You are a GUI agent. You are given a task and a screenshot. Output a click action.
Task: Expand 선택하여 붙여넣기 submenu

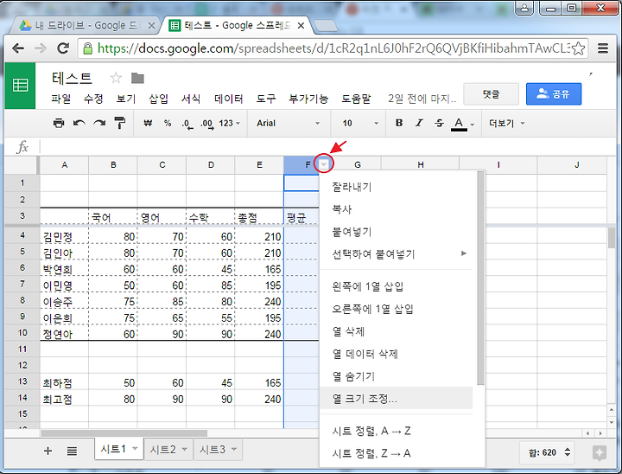[x=463, y=253]
